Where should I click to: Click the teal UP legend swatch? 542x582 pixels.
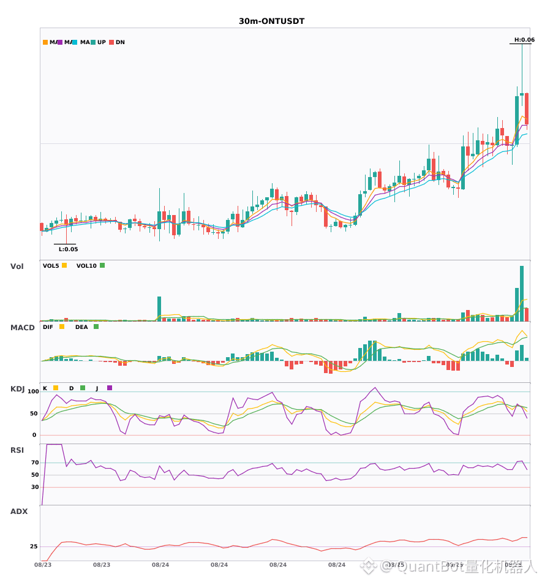pos(93,42)
